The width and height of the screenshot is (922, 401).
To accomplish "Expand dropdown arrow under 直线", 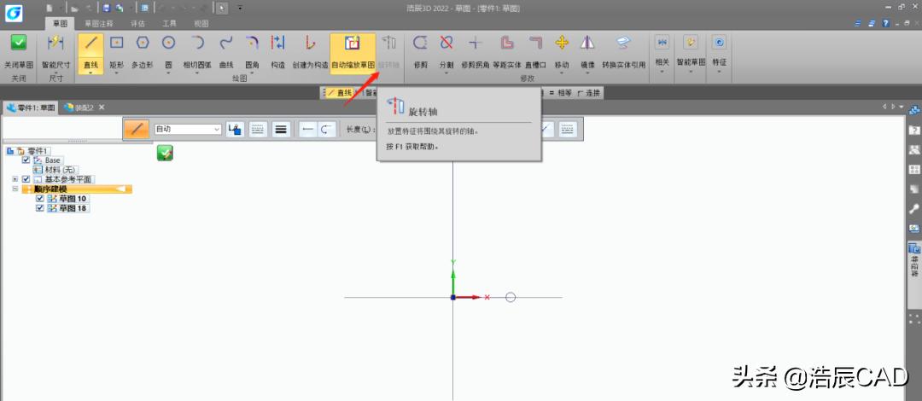I will coord(90,73).
